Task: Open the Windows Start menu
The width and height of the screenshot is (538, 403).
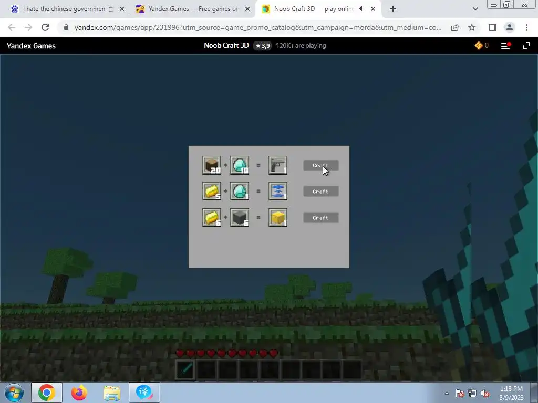Action: tap(14, 393)
